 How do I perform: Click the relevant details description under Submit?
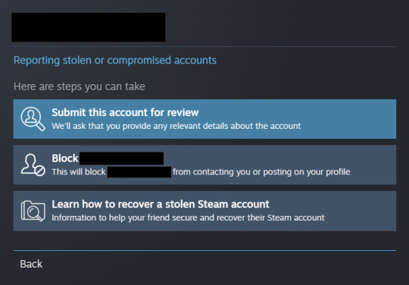click(176, 126)
